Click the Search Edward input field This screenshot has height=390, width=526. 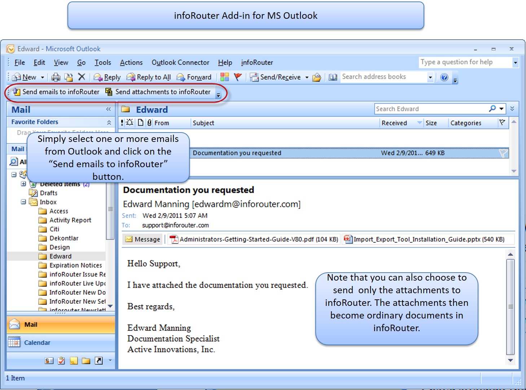click(431, 109)
